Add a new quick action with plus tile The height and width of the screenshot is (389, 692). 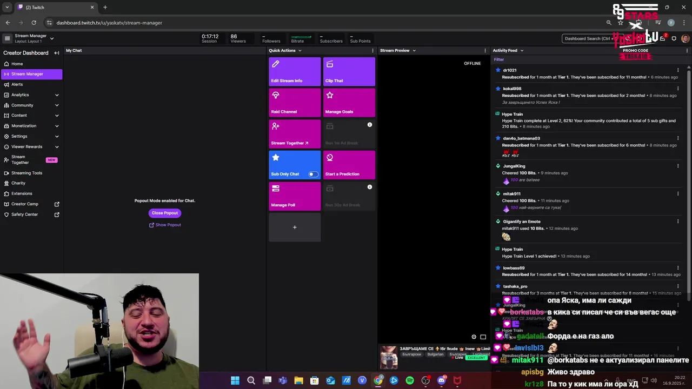point(295,227)
